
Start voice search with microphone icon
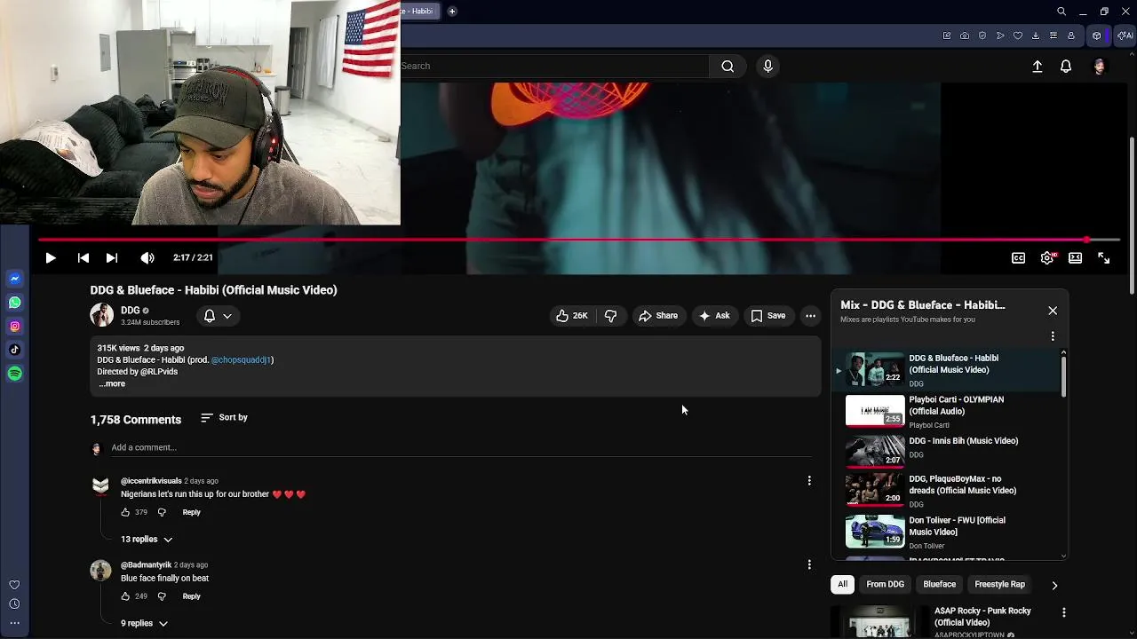tap(768, 66)
